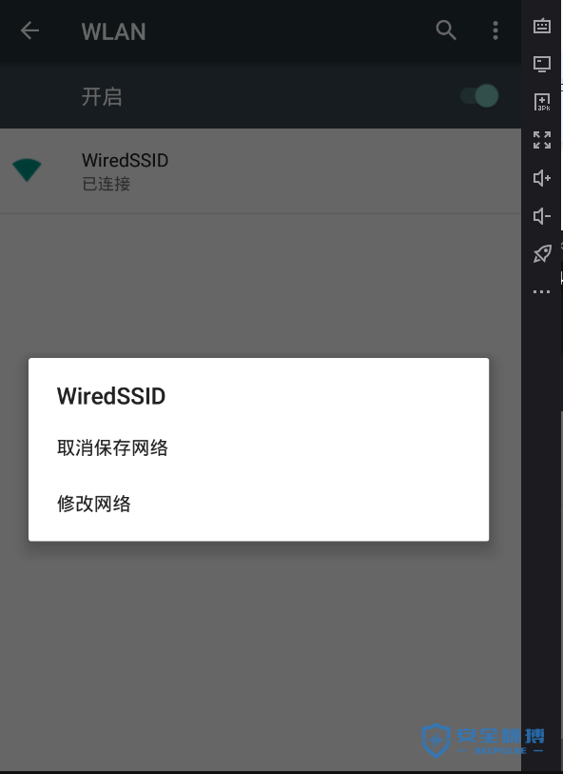The height and width of the screenshot is (774, 563).
Task: Click the WLAN page title
Action: (113, 31)
